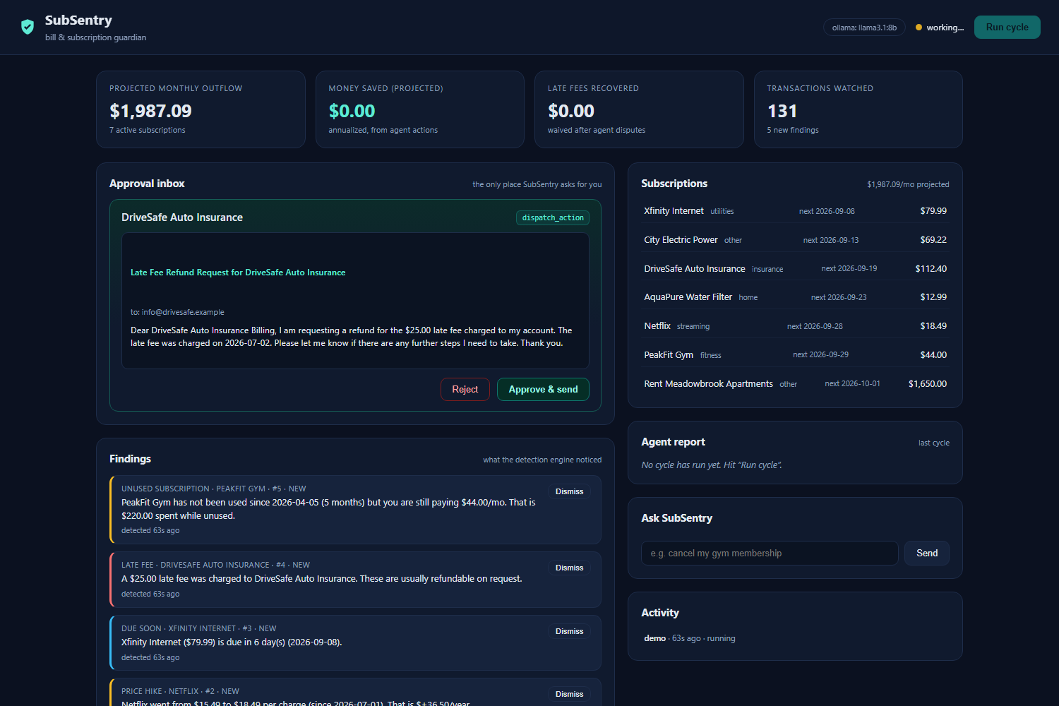Image resolution: width=1059 pixels, height=706 pixels.
Task: Click the 5 new findings text
Action: click(x=793, y=130)
